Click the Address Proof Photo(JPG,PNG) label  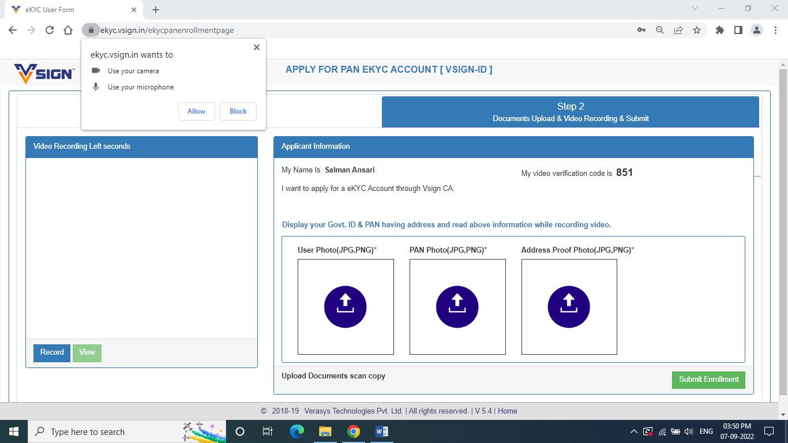577,250
